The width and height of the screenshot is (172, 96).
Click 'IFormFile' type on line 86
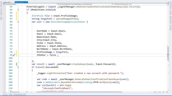pos(37,16)
